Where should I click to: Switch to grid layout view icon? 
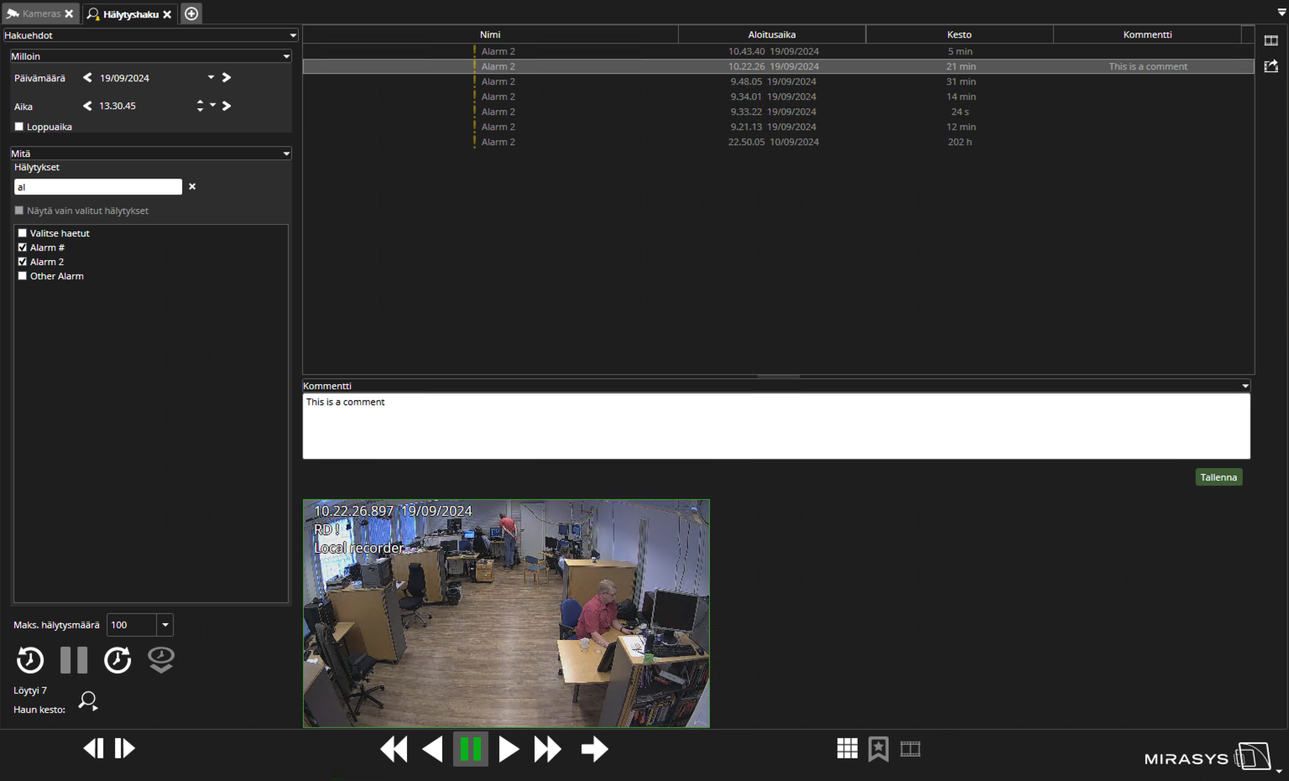pos(847,748)
